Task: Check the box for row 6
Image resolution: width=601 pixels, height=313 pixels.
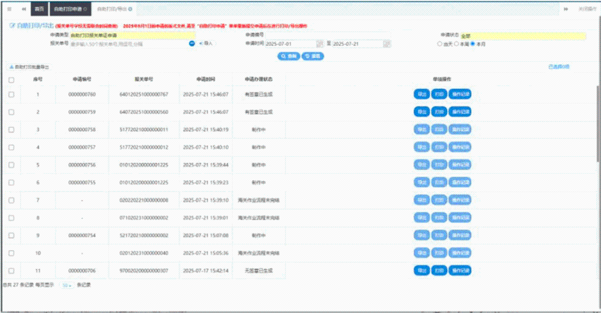Action: pyautogui.click(x=11, y=183)
